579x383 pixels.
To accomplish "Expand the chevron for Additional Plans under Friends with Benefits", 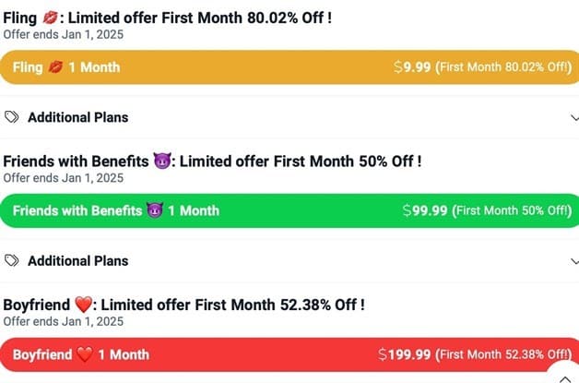I will click(x=573, y=260).
